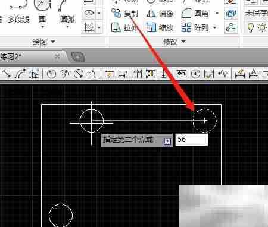Open the Fillet (圆角) dropdown arrow
The width and height of the screenshot is (268, 227).
click(x=217, y=13)
